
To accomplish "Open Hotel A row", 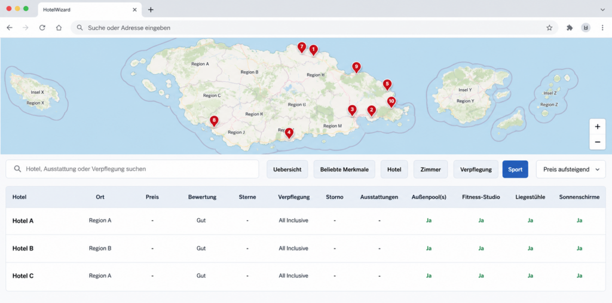I will tap(305, 221).
